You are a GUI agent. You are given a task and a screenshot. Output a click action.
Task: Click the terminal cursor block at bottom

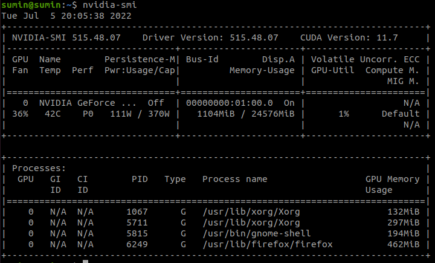point(86,262)
